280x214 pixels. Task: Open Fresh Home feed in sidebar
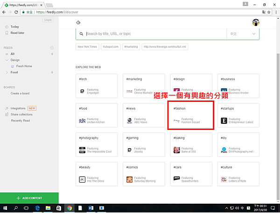24,66
